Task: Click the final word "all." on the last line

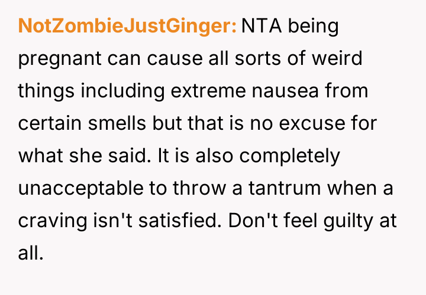Action: (x=31, y=254)
